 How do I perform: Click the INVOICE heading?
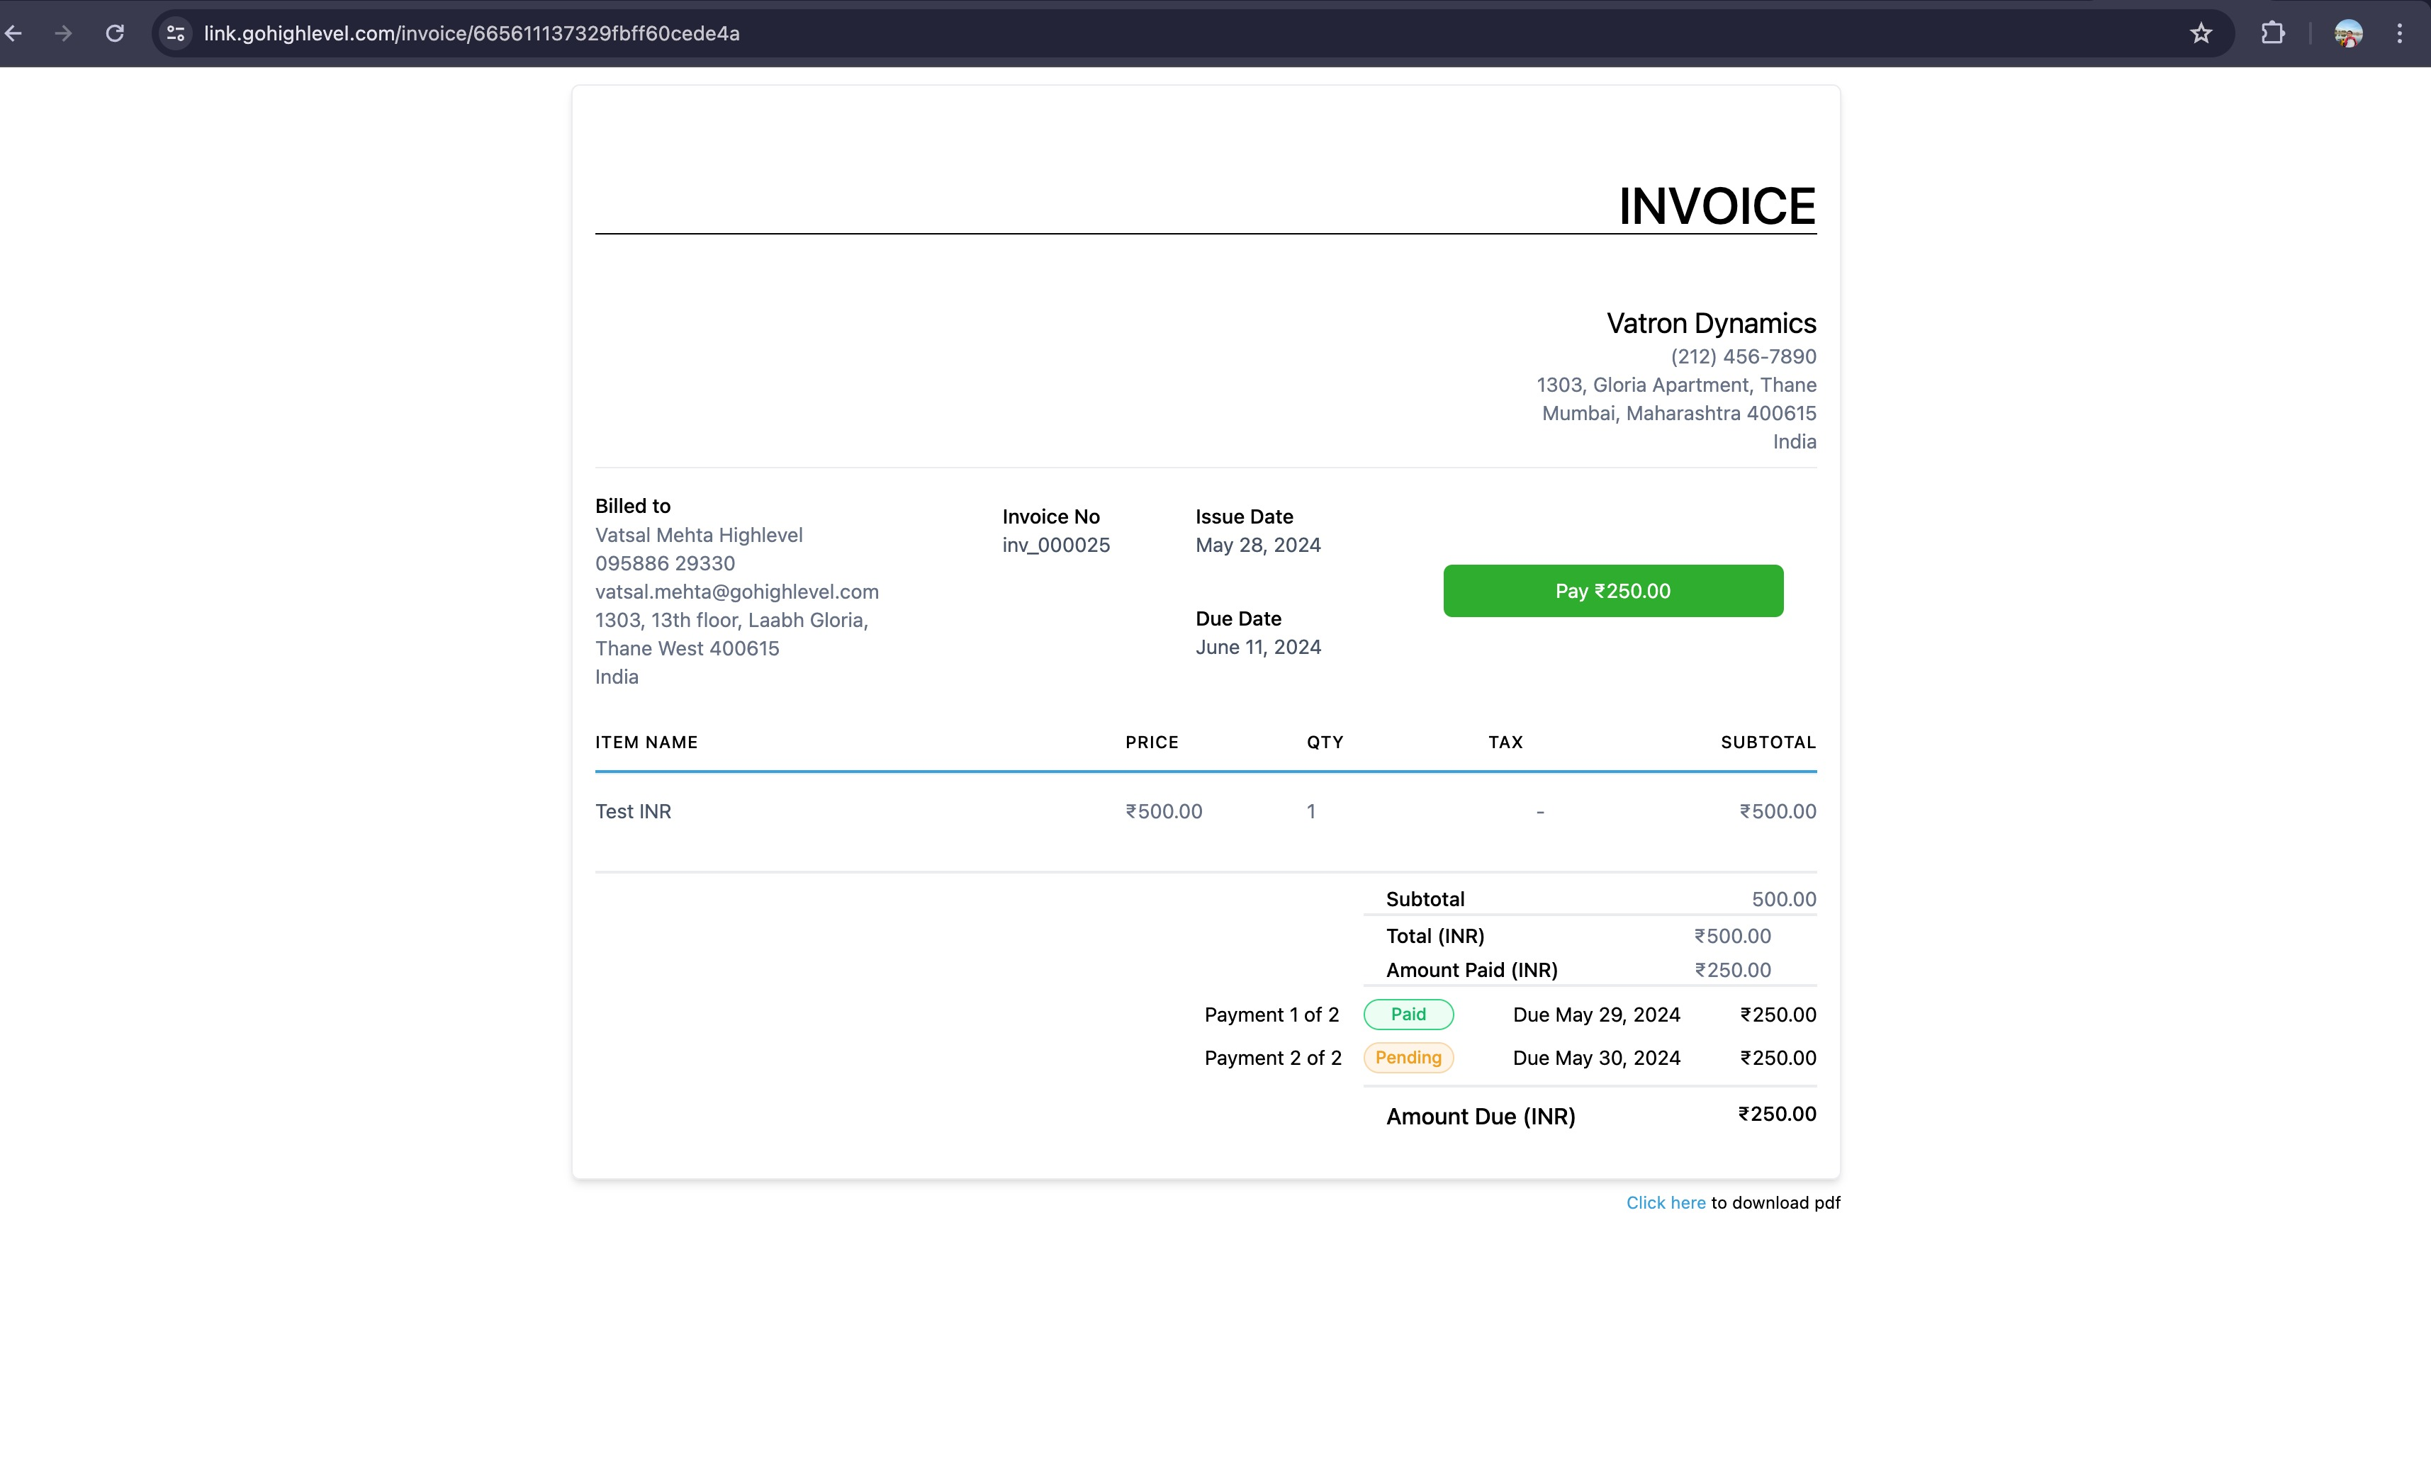point(1716,206)
